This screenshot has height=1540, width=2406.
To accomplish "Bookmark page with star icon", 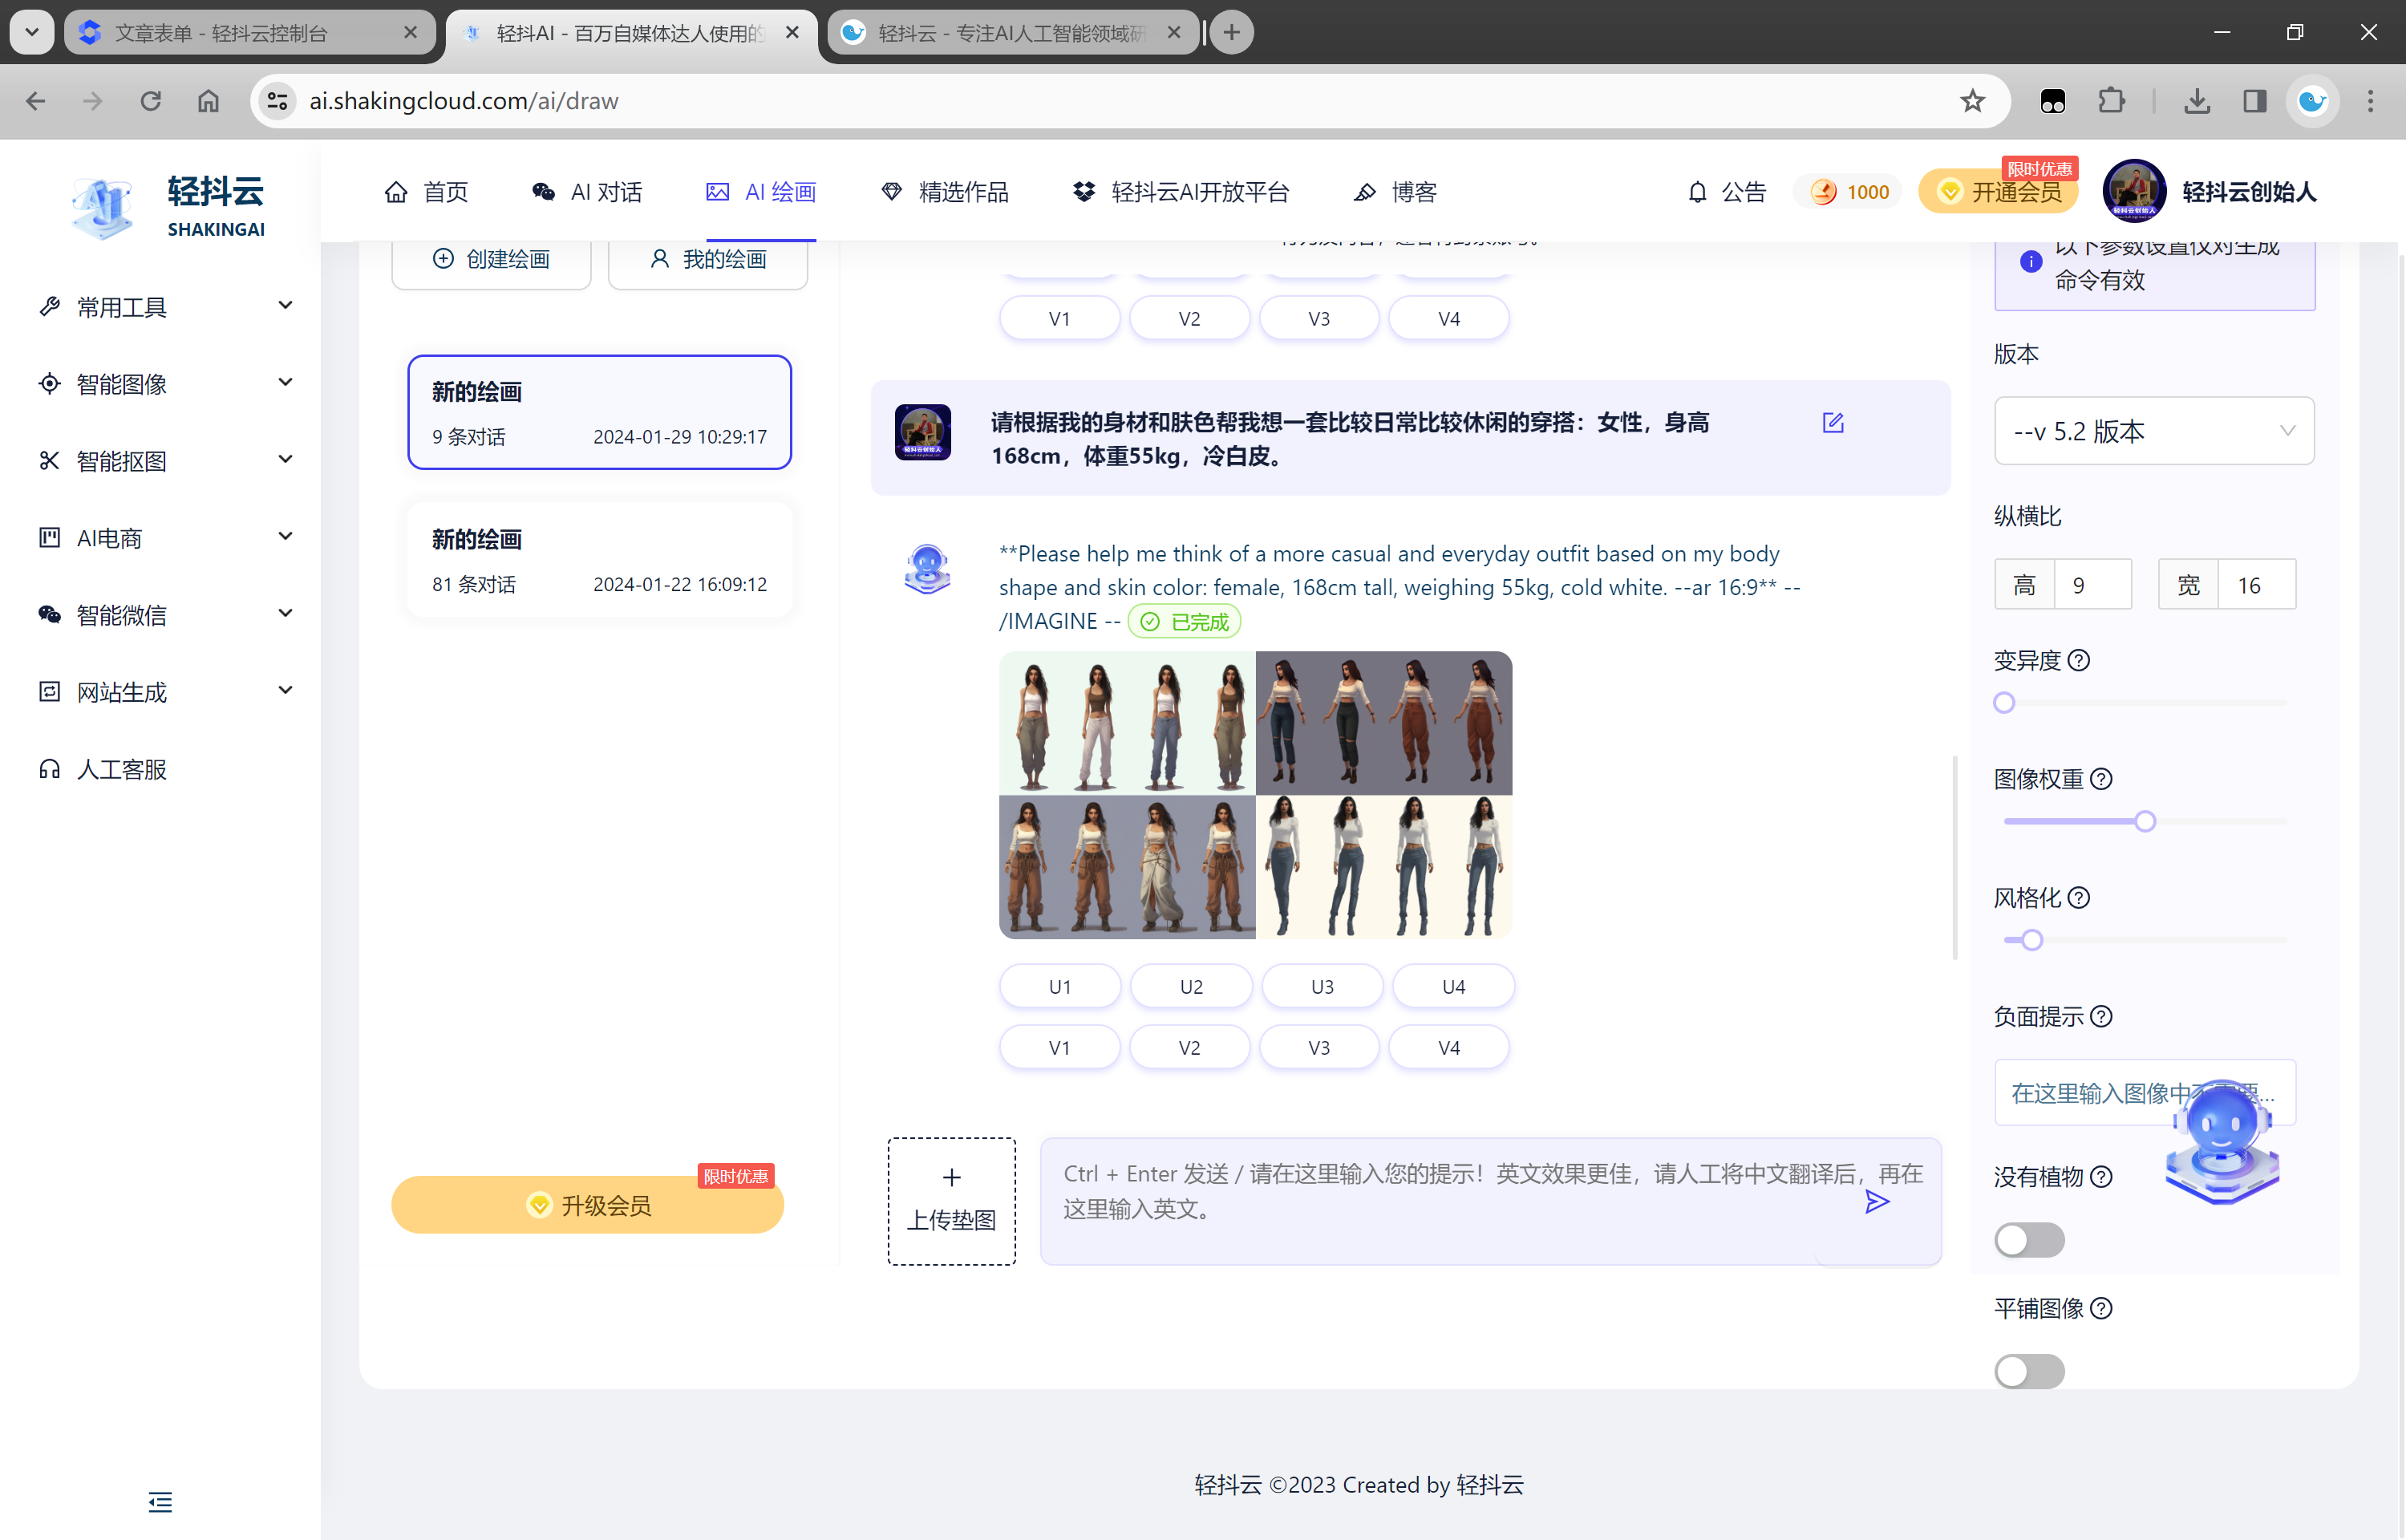I will 1971,101.
